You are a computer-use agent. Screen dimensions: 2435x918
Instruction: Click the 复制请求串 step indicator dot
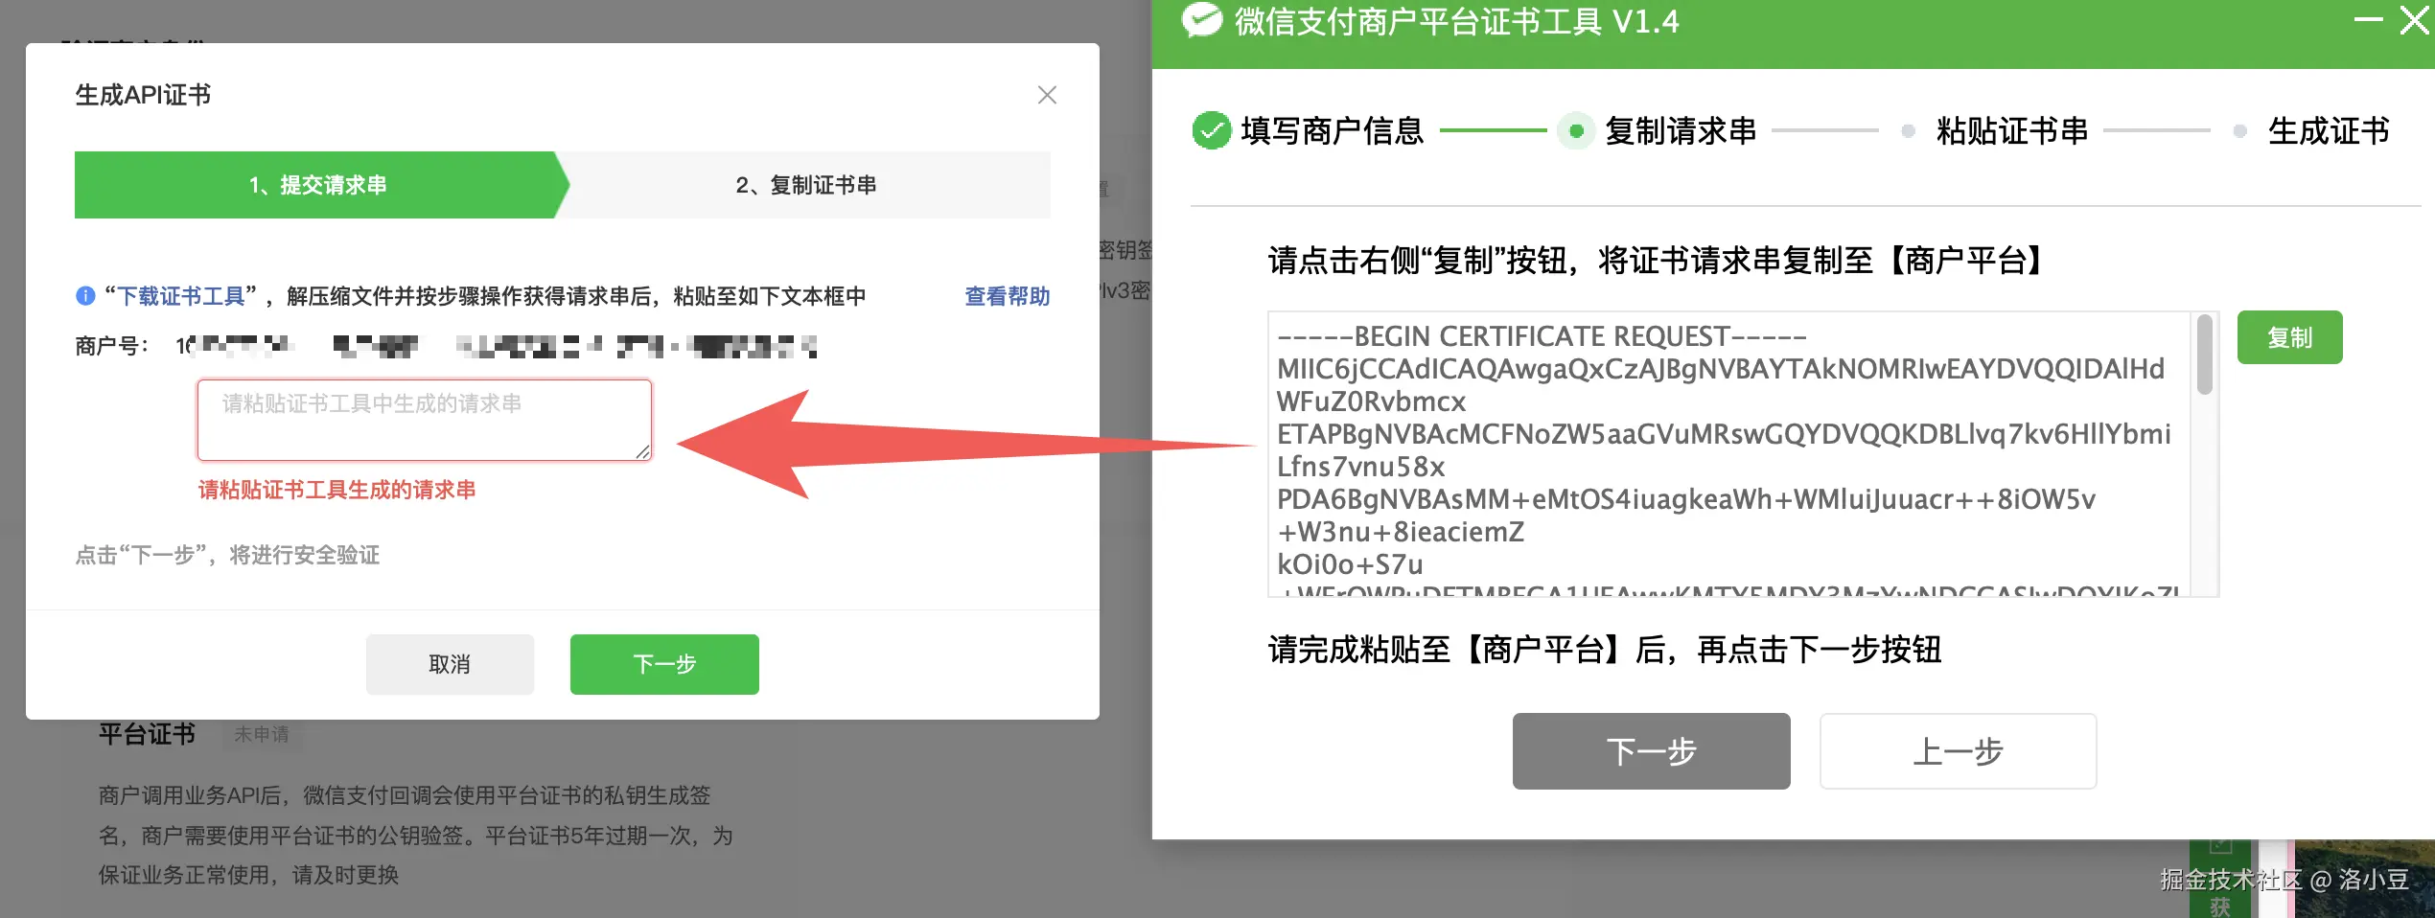click(1576, 130)
